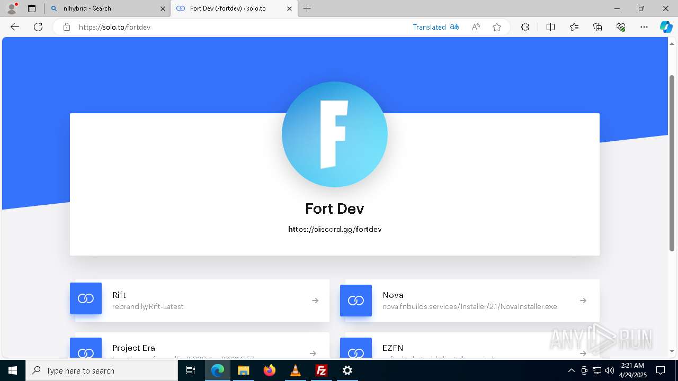
Task: Click the Rift card link icon
Action: [x=86, y=298]
